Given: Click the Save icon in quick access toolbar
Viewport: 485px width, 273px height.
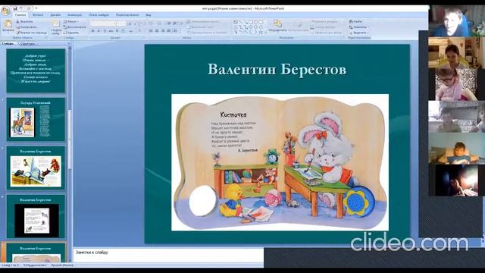Looking at the screenshot, I should 15,8.
